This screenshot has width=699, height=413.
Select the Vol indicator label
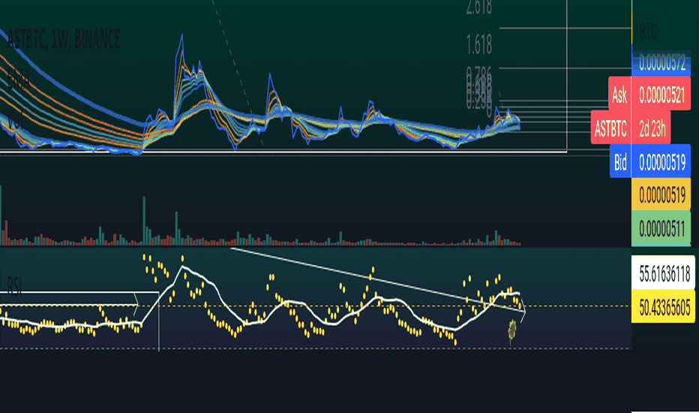[x=15, y=121]
